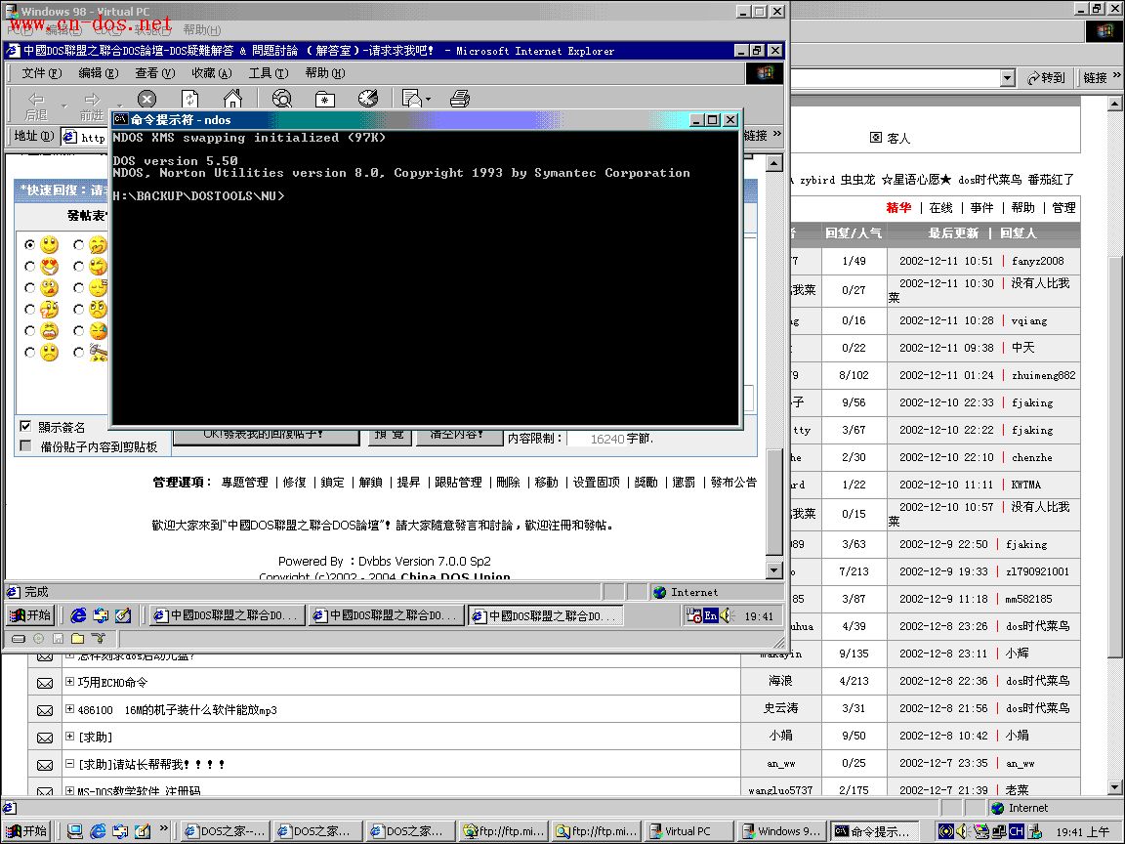Expand the MS-DOS教学软件 topic
The width and height of the screenshot is (1125, 844).
[69, 791]
